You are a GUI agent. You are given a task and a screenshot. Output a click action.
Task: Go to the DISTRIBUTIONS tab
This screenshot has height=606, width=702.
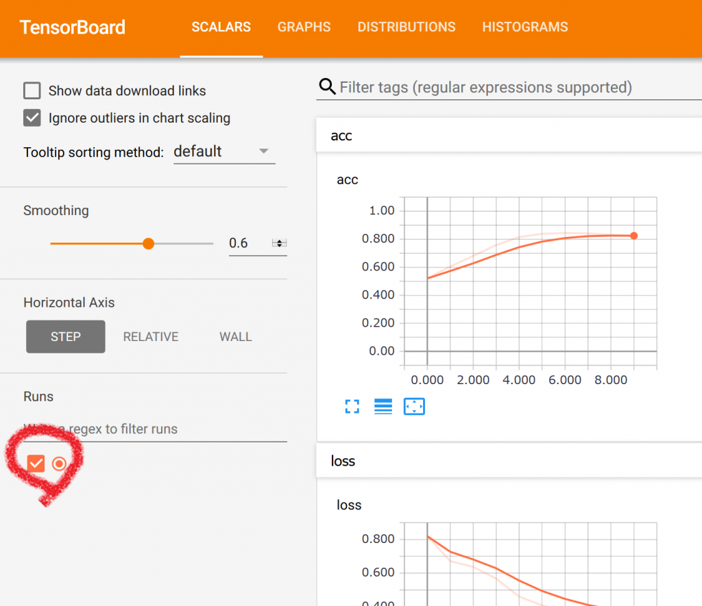pos(407,27)
